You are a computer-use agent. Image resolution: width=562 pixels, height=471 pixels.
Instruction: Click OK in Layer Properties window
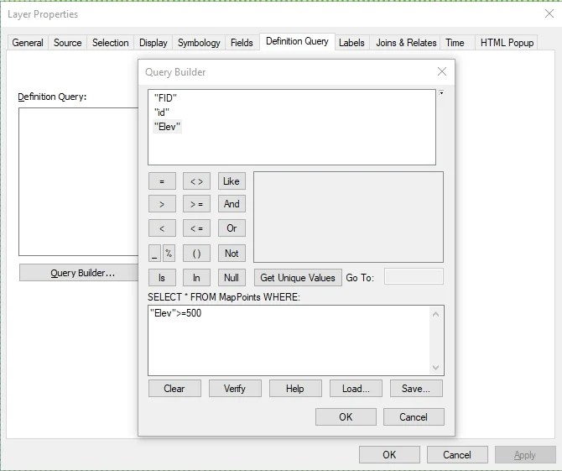389,455
